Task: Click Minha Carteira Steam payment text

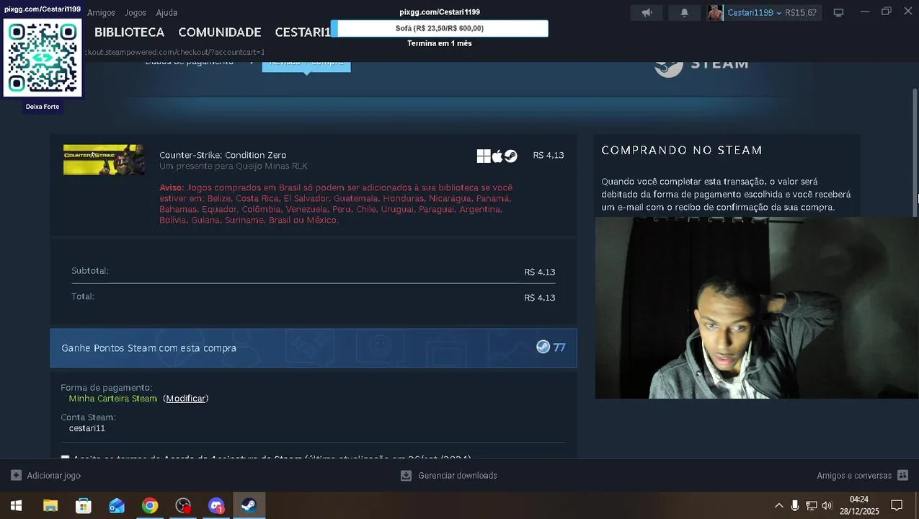Action: tap(113, 399)
